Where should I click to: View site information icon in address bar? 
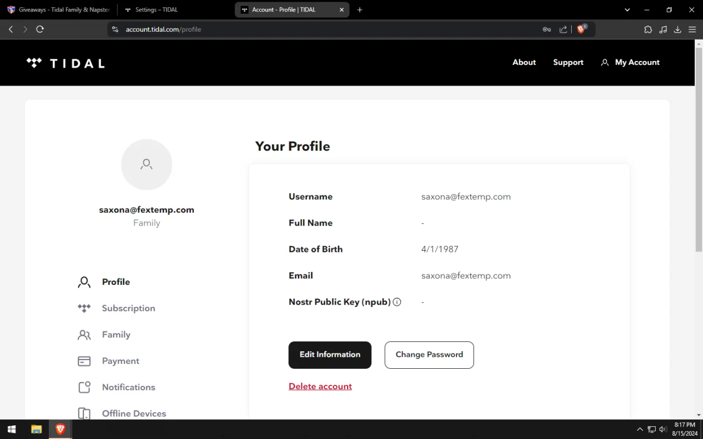click(115, 29)
